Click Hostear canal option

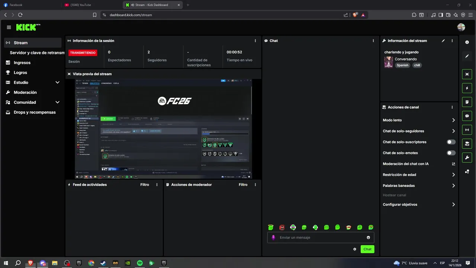394,195
